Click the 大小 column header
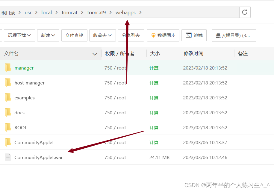274x191 pixels. (155, 53)
